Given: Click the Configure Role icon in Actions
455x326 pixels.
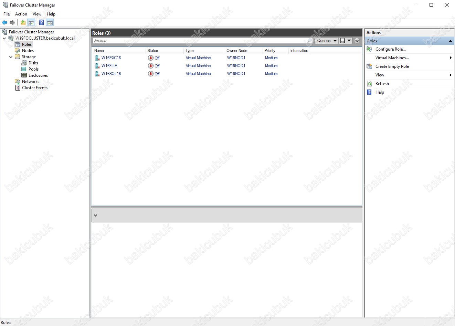Looking at the screenshot, I should coord(369,49).
